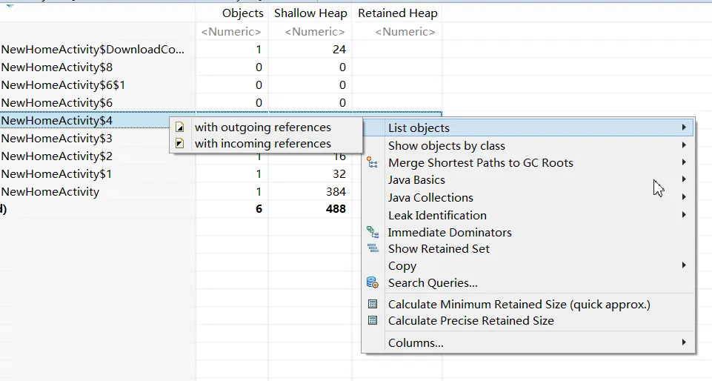
Task: Open the Copy menu entry
Action: pyautogui.click(x=528, y=266)
